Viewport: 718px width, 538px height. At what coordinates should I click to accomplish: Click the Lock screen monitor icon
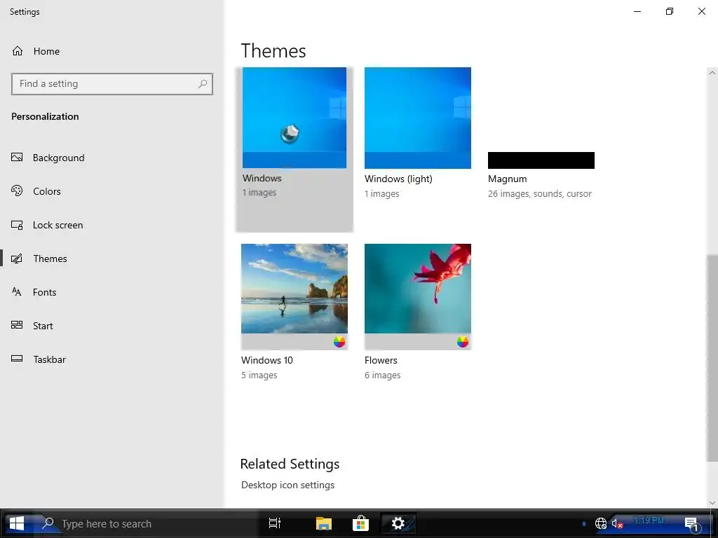[17, 225]
